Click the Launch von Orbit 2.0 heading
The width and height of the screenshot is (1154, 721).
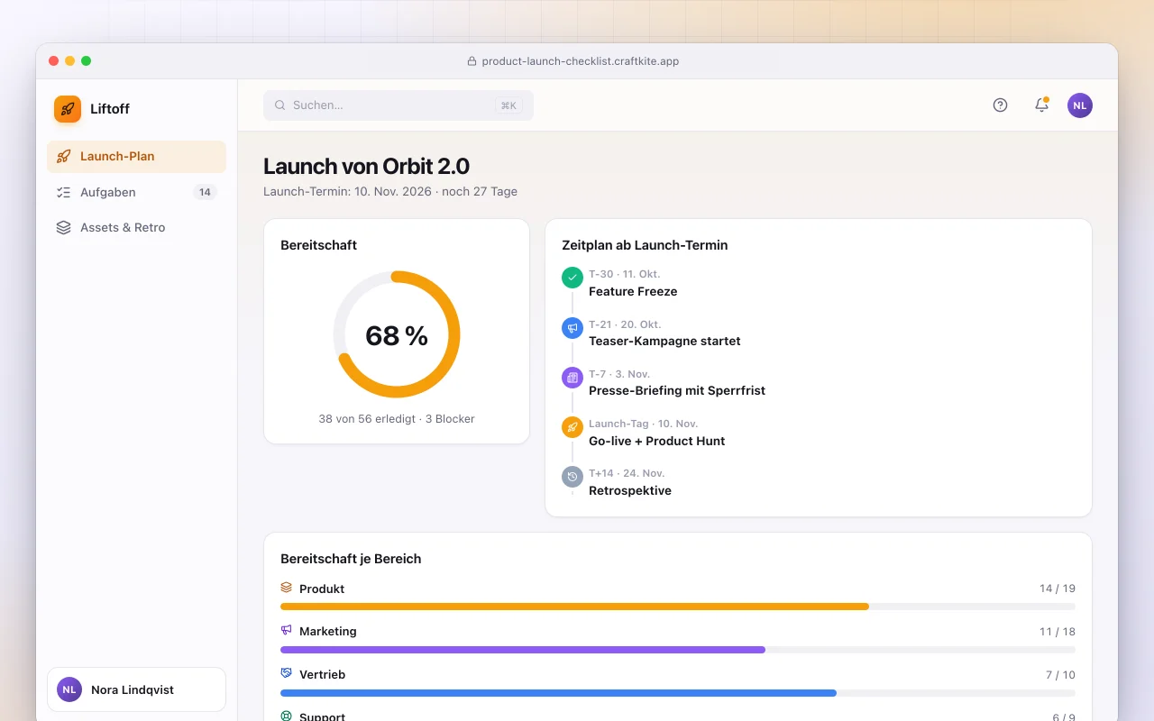coord(366,166)
